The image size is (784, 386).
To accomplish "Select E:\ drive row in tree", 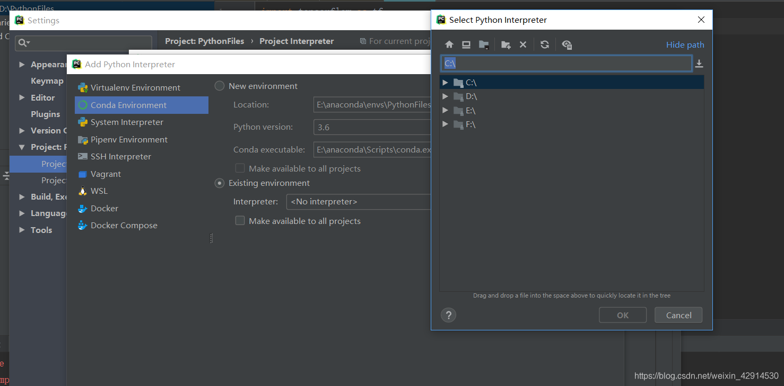I will pyautogui.click(x=572, y=111).
